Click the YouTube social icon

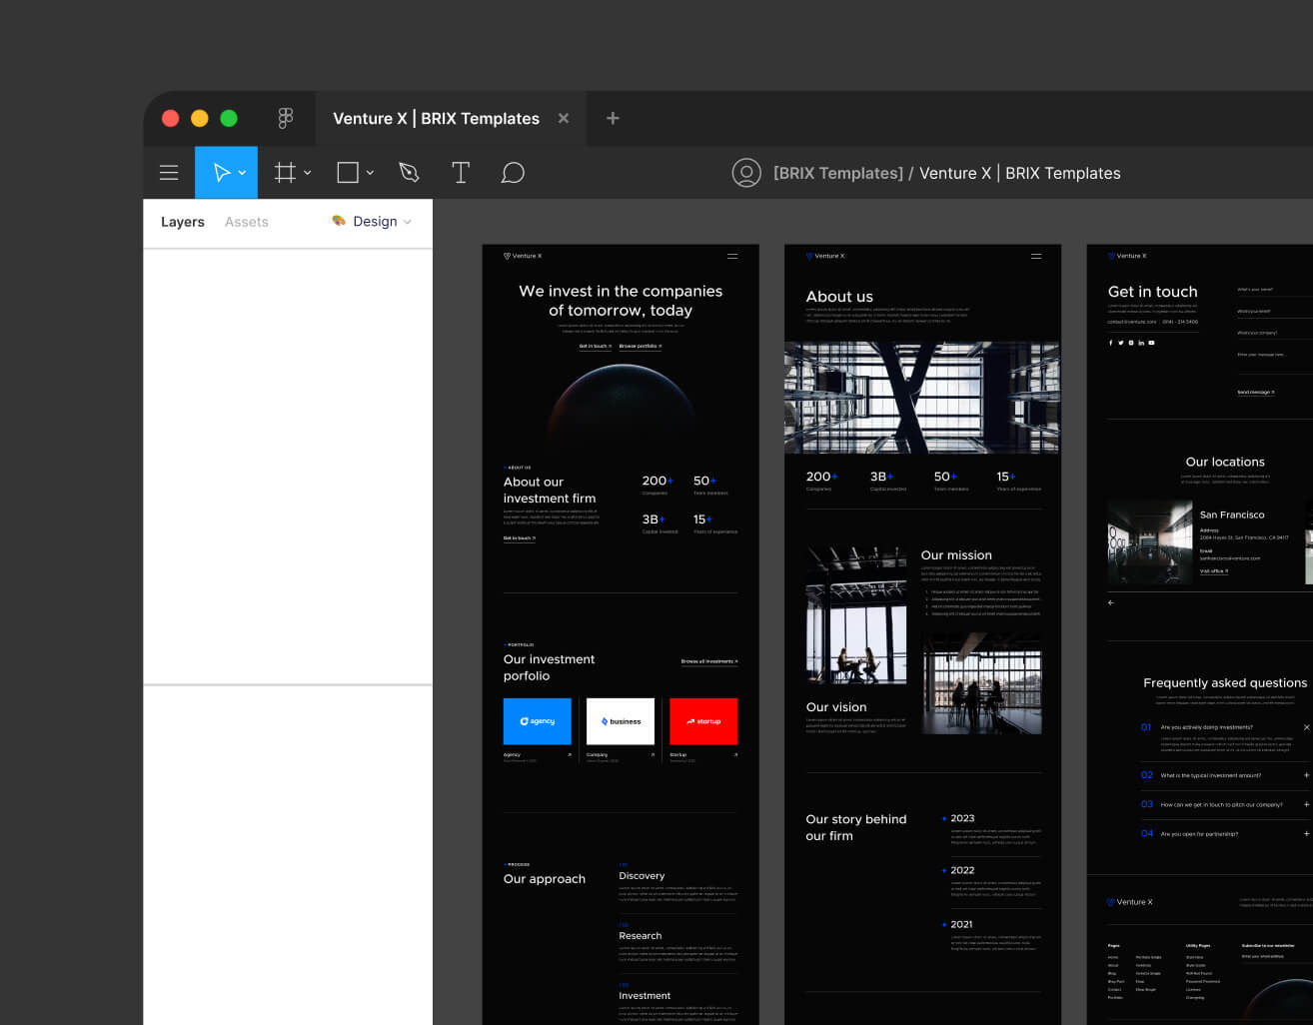pyautogui.click(x=1151, y=343)
